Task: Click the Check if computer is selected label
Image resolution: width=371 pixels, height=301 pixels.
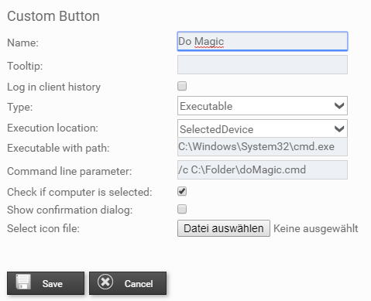Action: 80,192
